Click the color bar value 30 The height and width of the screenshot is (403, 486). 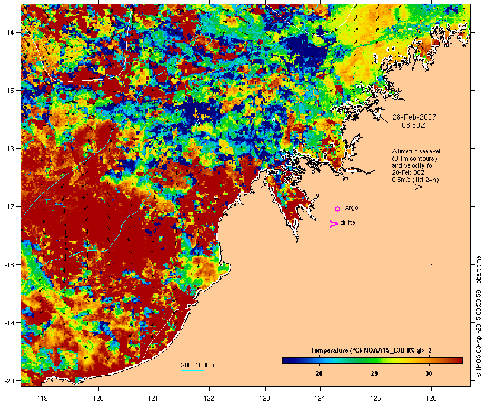coord(429,373)
